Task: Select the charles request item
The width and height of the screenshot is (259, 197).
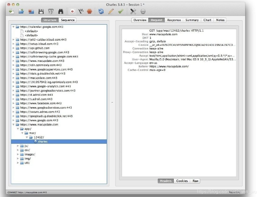Action: click(x=59, y=142)
